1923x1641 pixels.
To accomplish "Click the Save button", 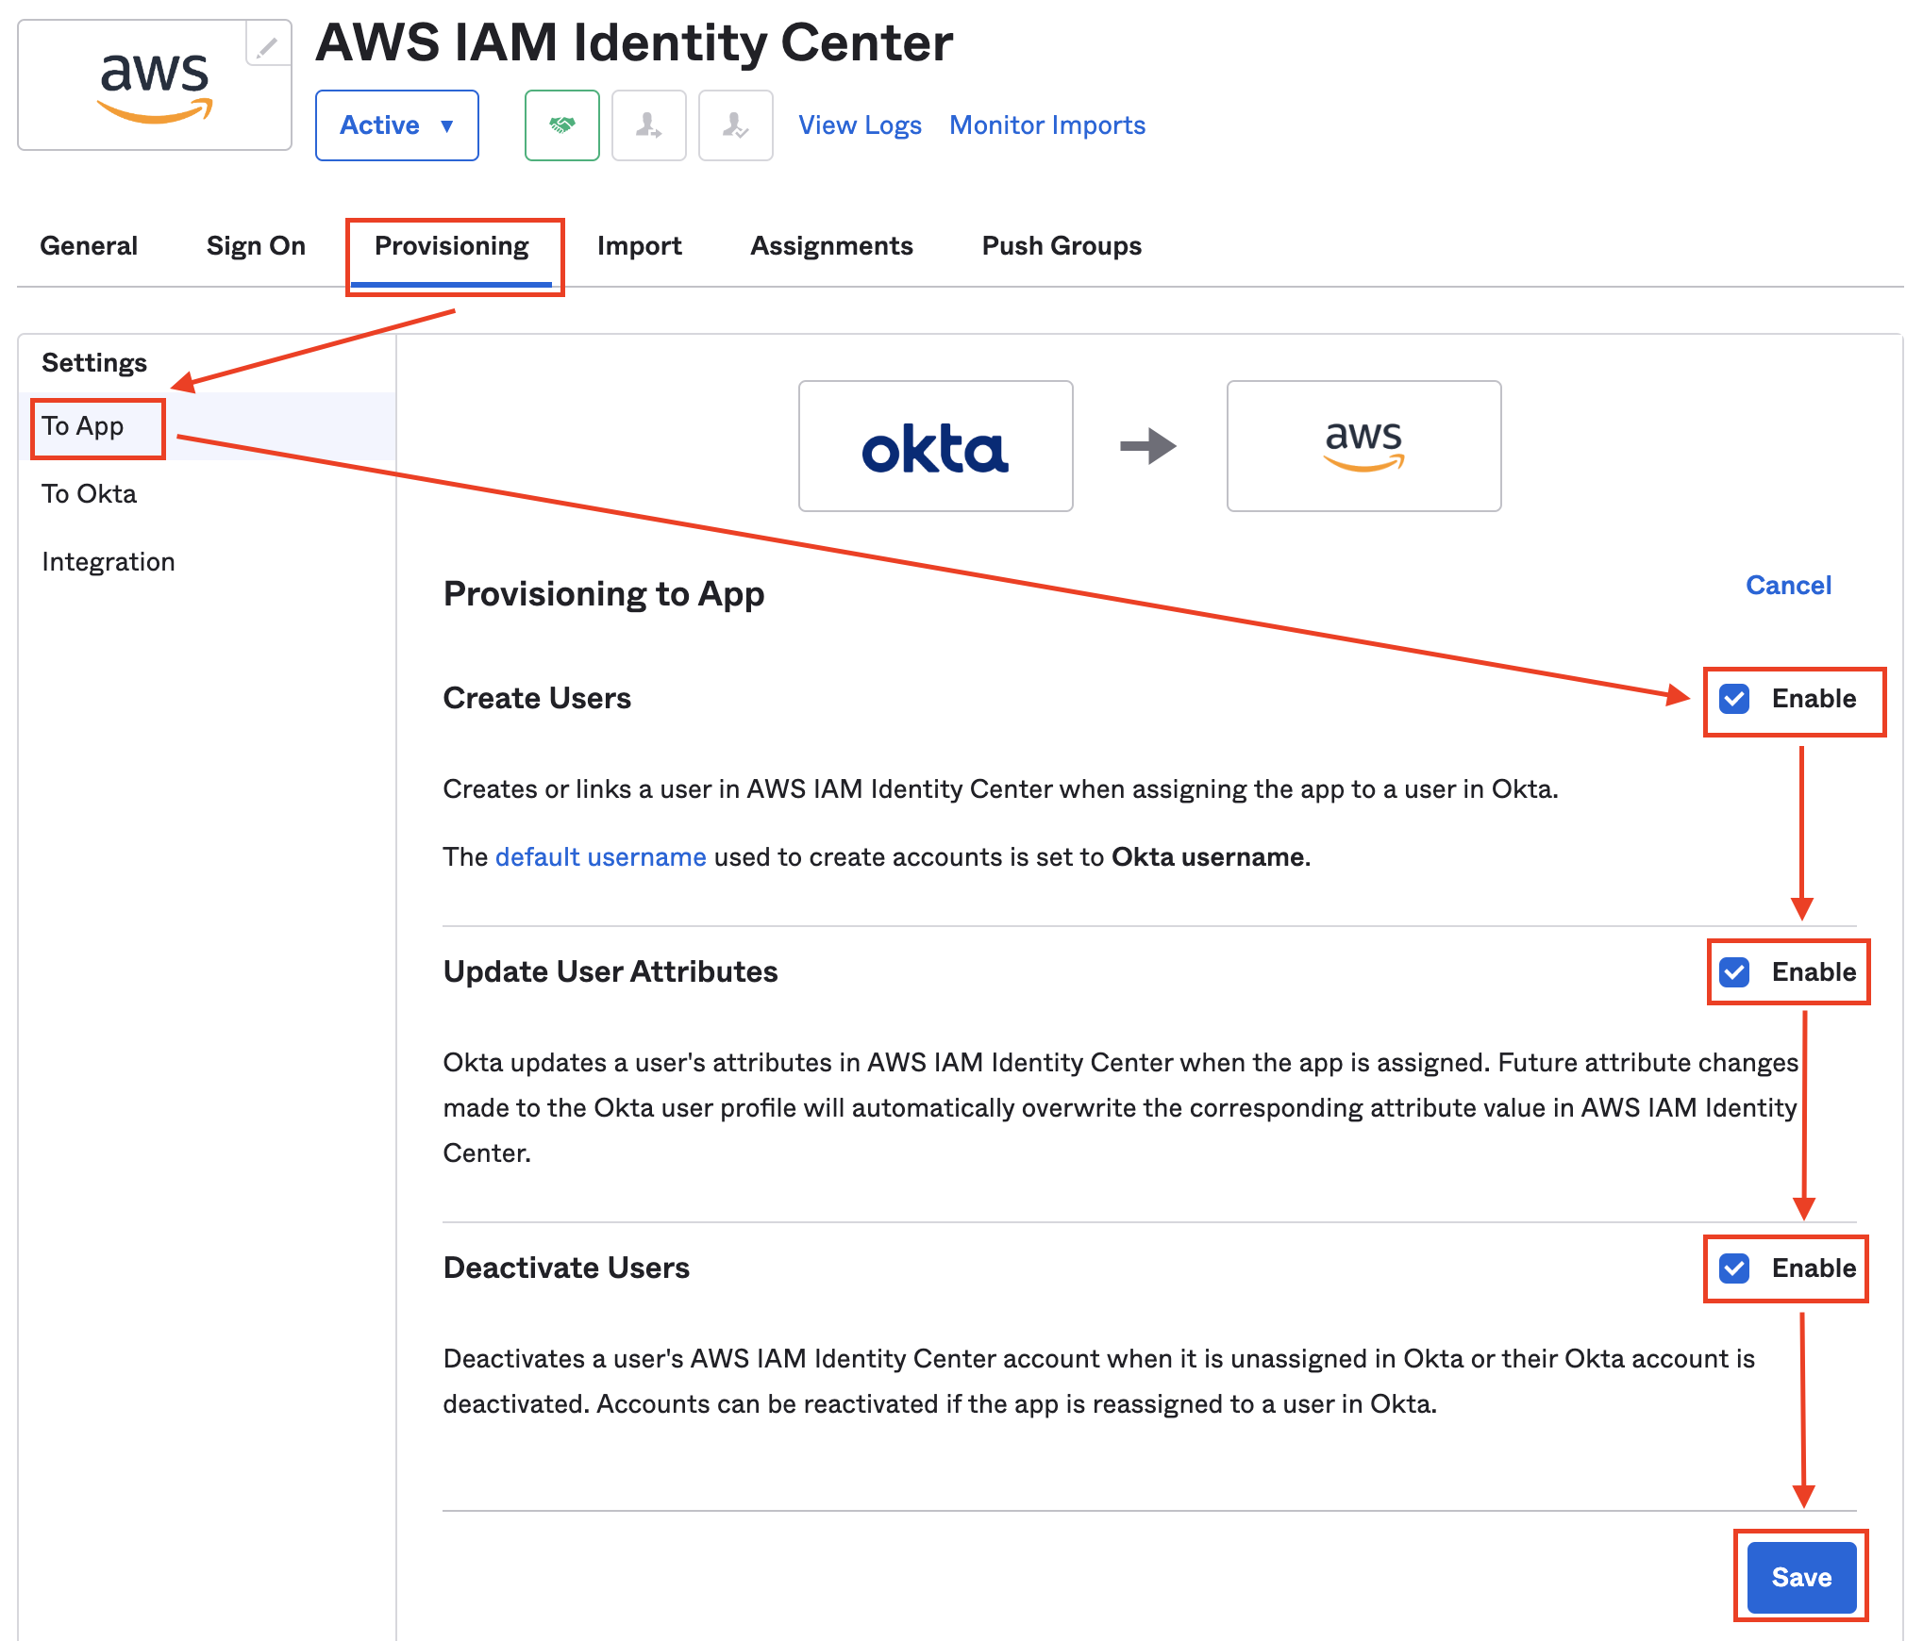I will point(1801,1577).
